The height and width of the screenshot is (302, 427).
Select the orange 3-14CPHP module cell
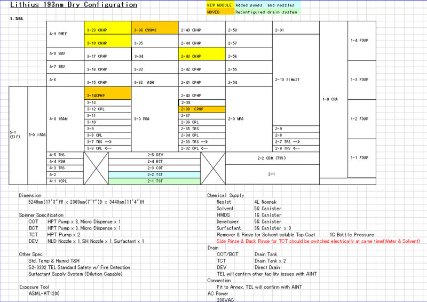108,93
